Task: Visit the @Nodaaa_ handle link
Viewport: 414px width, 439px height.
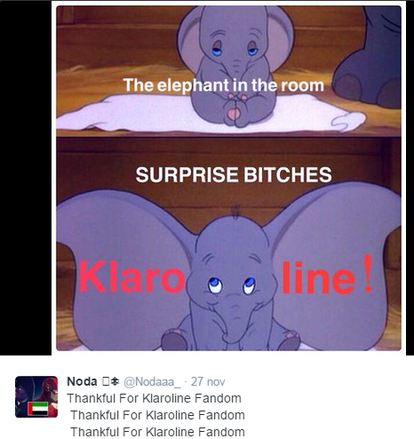Action: click(x=152, y=382)
